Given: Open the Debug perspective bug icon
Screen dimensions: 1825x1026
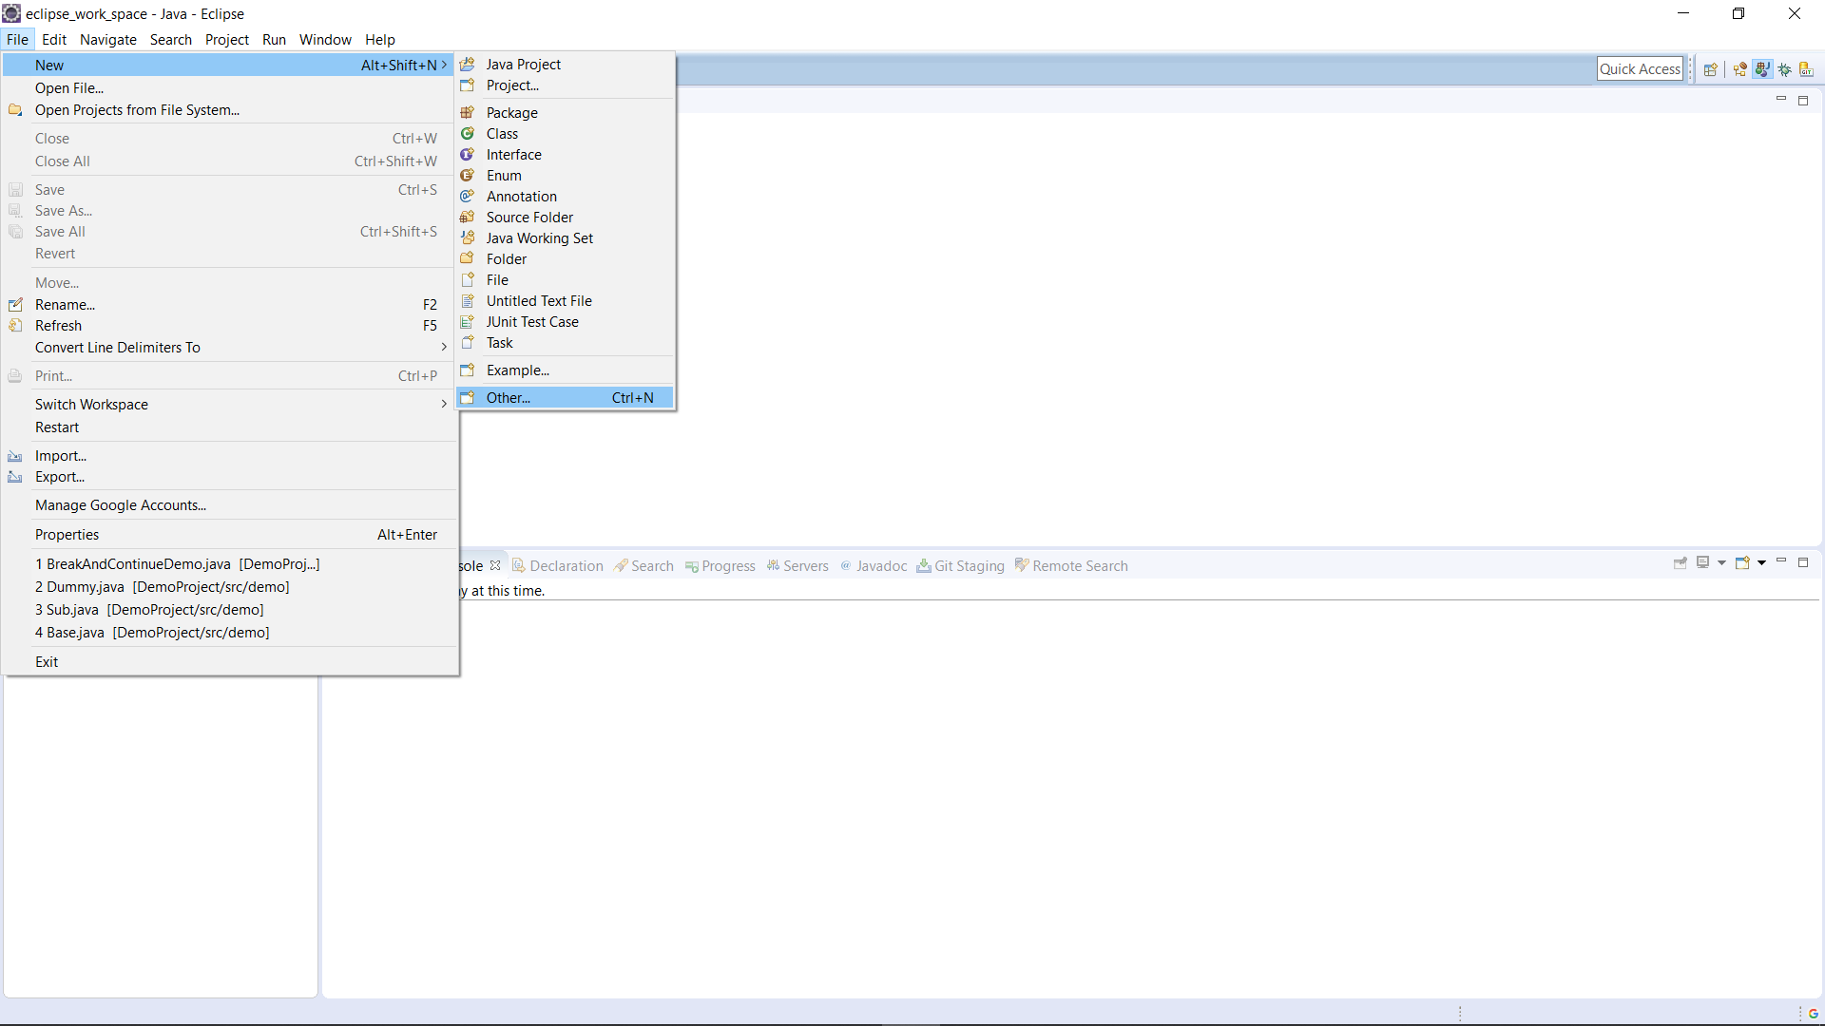Looking at the screenshot, I should (1784, 69).
